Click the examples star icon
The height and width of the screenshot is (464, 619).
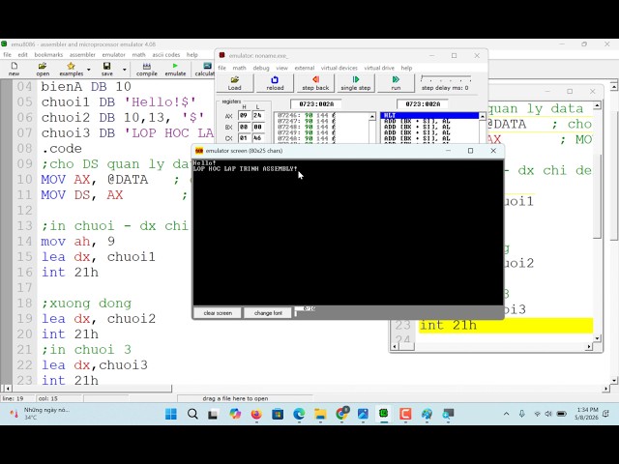[x=71, y=69]
